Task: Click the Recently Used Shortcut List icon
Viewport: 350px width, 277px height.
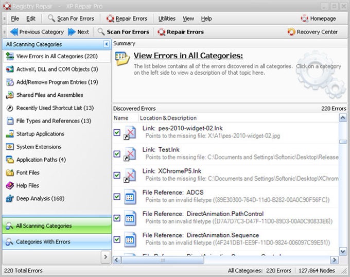Action: (x=10, y=108)
